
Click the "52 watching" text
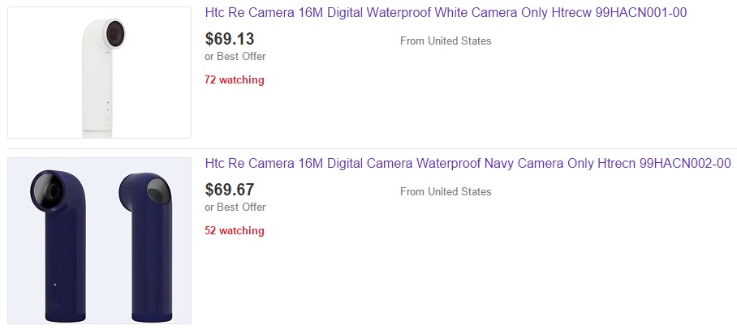(x=235, y=230)
